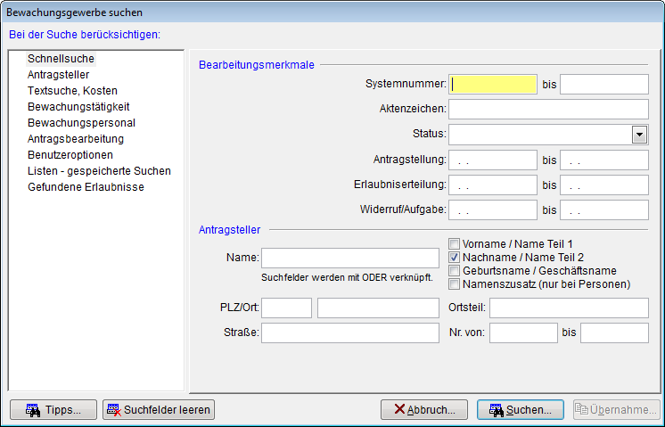Select Antragsteller in the search category list
Viewport: 665px width, 427px height.
58,75
